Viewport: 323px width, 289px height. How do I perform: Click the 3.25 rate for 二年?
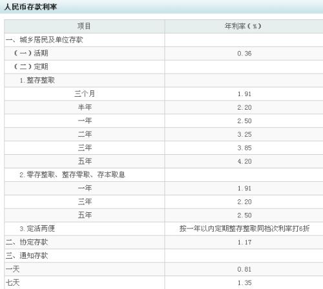[244, 134]
